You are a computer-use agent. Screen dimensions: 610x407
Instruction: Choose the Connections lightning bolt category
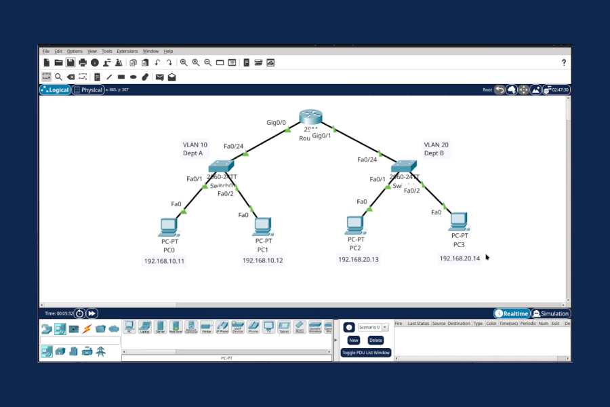[x=87, y=329]
